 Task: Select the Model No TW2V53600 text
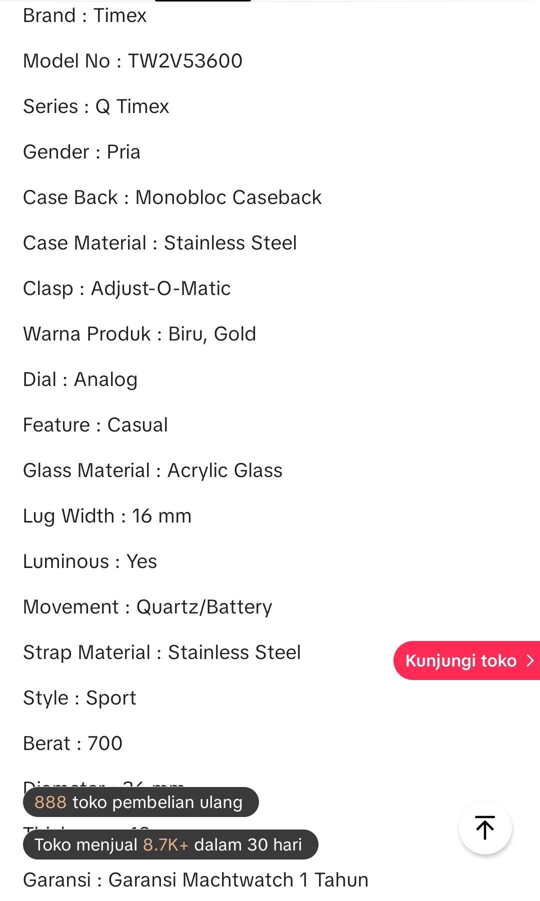[132, 61]
